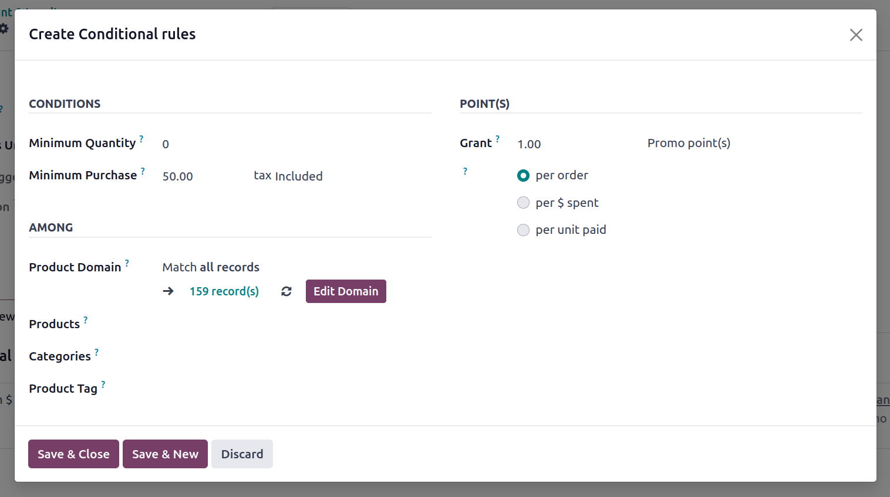
Task: Click the Edit Domain button
Action: 346,291
